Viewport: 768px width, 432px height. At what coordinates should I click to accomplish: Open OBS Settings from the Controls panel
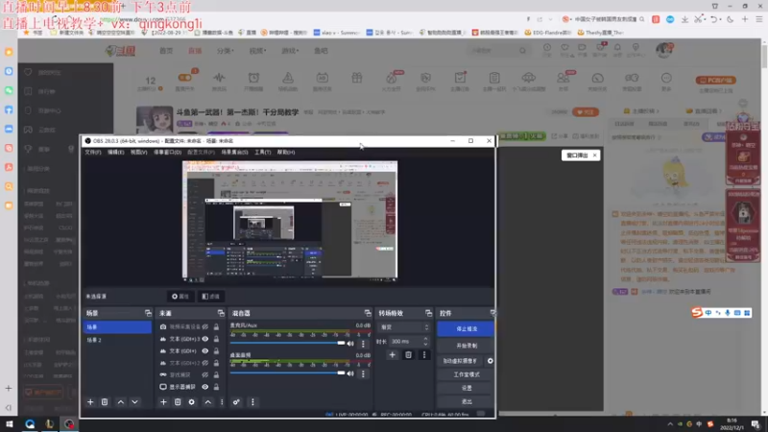coord(466,388)
